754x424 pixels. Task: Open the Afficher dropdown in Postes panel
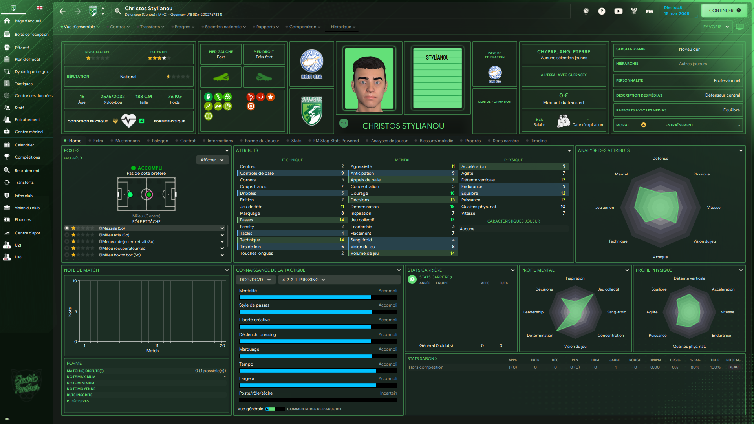click(212, 160)
